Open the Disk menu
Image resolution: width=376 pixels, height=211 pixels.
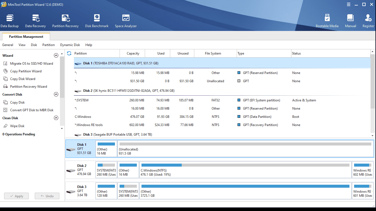coord(34,45)
